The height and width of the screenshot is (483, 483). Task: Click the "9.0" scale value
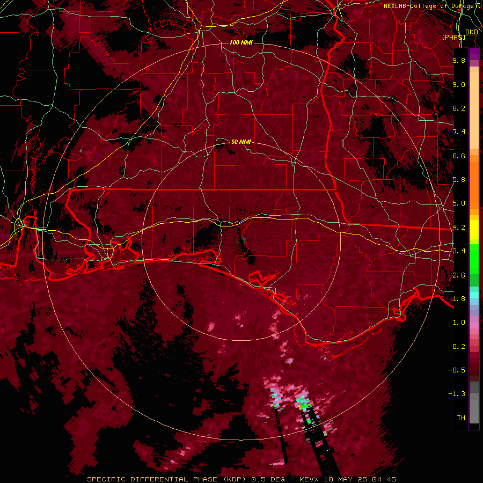pyautogui.click(x=459, y=84)
